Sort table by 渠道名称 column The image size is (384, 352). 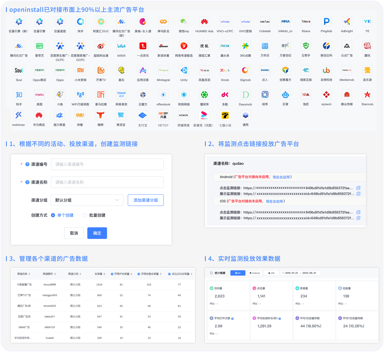tap(29, 274)
